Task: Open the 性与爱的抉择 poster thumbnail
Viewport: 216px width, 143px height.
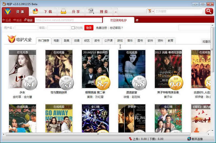Action: coord(59,69)
